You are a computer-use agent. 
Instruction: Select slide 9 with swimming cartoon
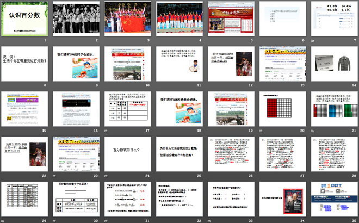tap(76, 64)
